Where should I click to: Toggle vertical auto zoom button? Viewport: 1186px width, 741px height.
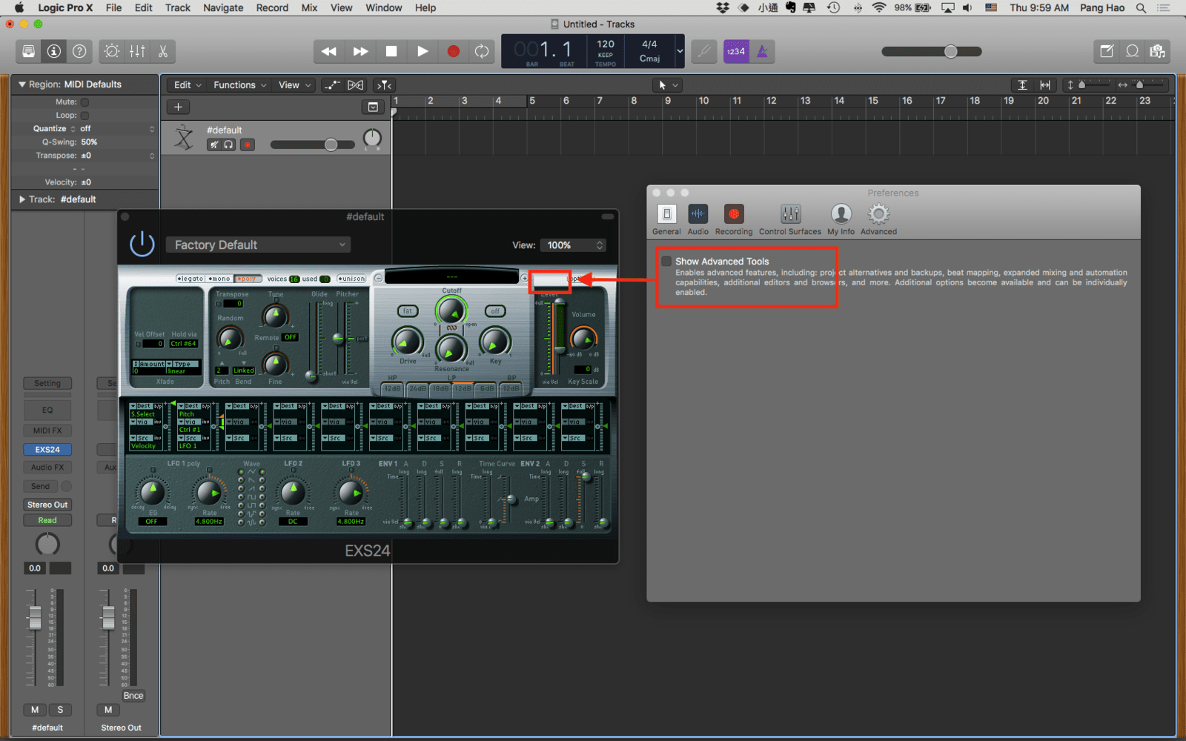click(1023, 85)
